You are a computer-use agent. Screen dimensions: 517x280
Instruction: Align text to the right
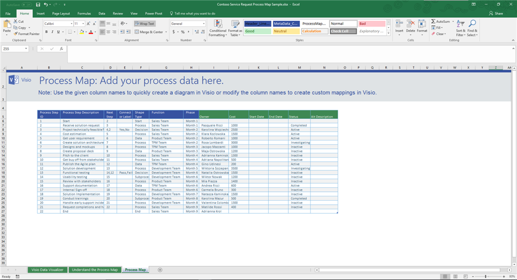(x=114, y=32)
